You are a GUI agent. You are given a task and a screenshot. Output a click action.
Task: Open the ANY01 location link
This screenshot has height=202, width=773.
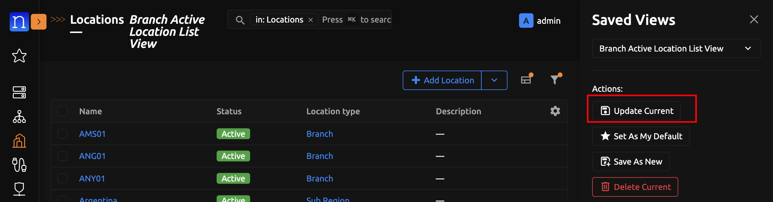pyautogui.click(x=92, y=178)
